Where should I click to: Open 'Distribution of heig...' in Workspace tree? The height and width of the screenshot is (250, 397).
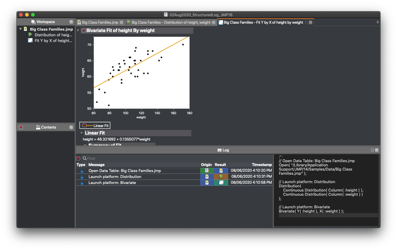coord(54,35)
